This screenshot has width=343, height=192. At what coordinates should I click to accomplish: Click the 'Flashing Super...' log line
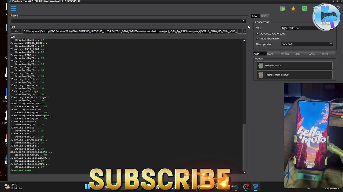tap(24, 67)
